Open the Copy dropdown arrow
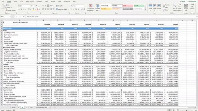Viewport: 198px width, 111px height. coord(12,7)
